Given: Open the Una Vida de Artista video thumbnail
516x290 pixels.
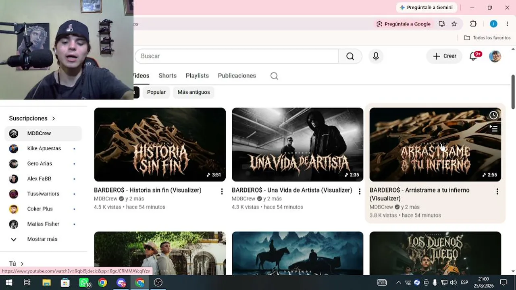Looking at the screenshot, I should (x=298, y=145).
